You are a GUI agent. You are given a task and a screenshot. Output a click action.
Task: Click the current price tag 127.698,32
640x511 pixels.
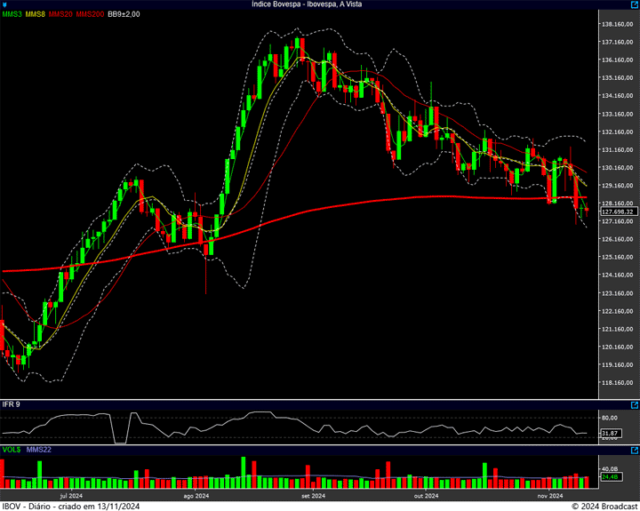[617, 212]
